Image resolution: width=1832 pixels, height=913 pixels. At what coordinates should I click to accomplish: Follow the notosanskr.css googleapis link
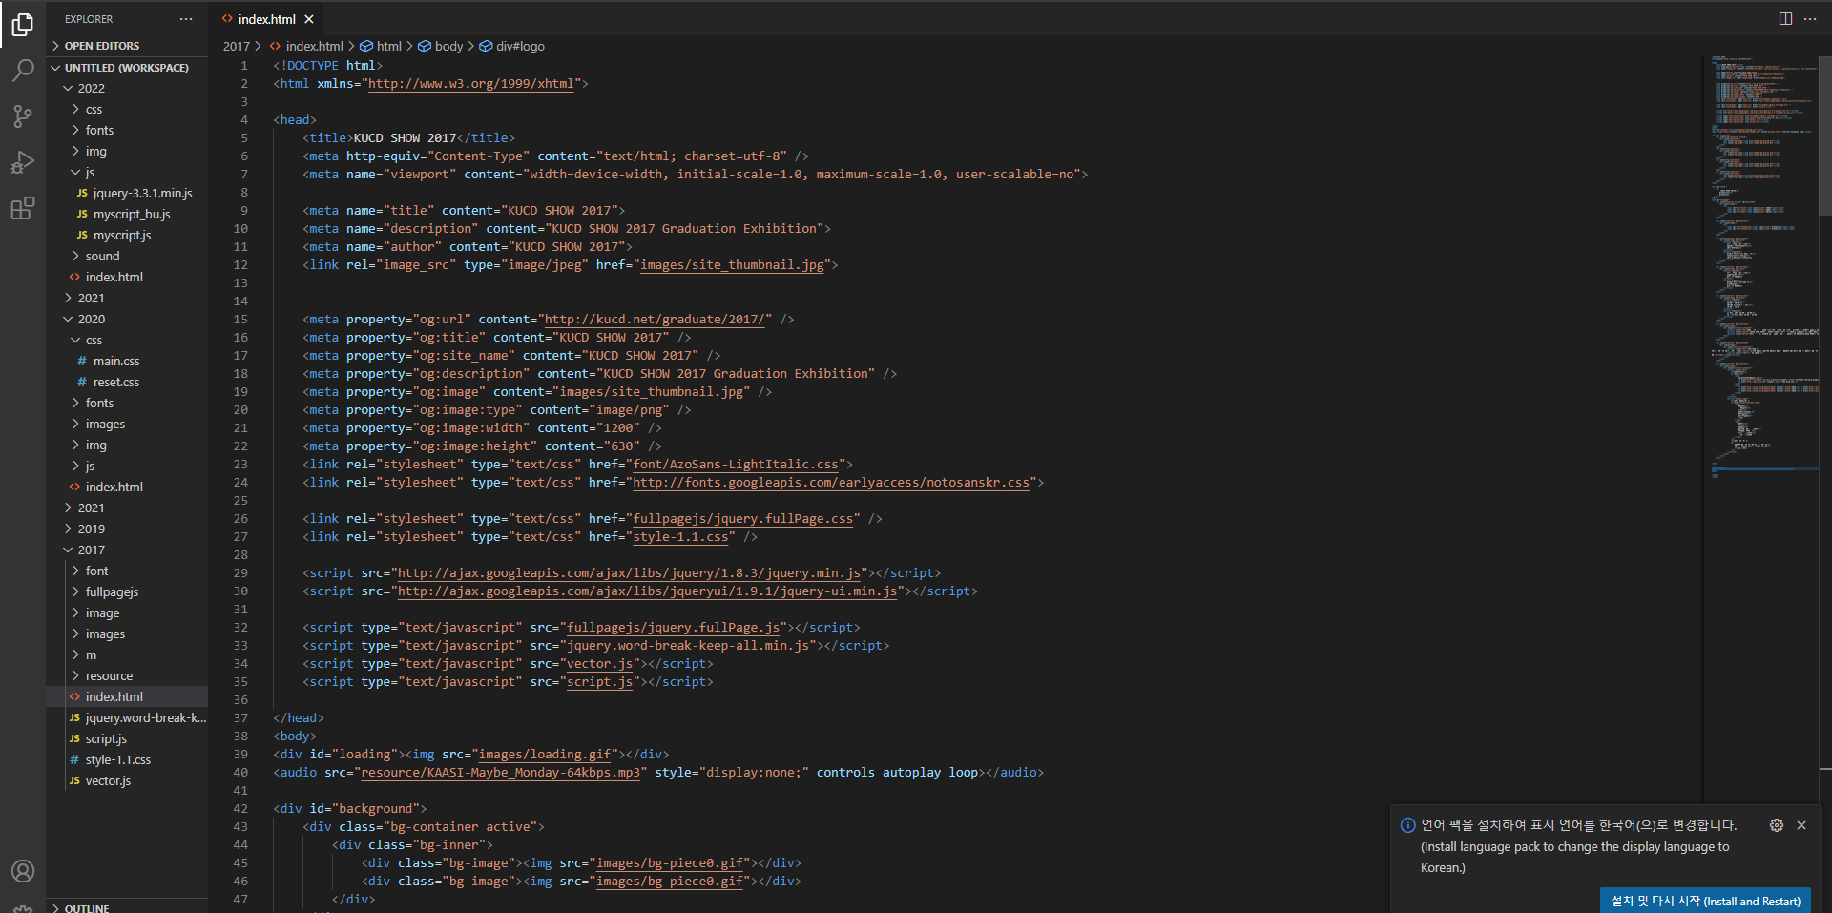click(831, 483)
